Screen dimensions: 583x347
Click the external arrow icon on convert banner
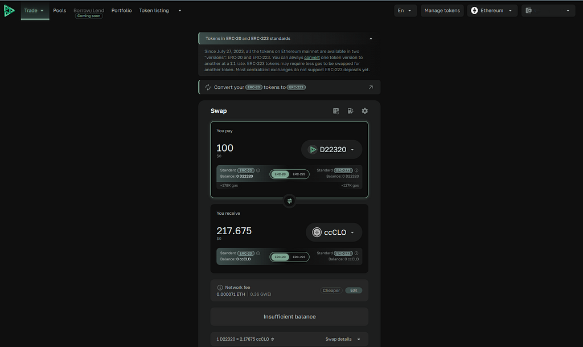[x=371, y=87]
